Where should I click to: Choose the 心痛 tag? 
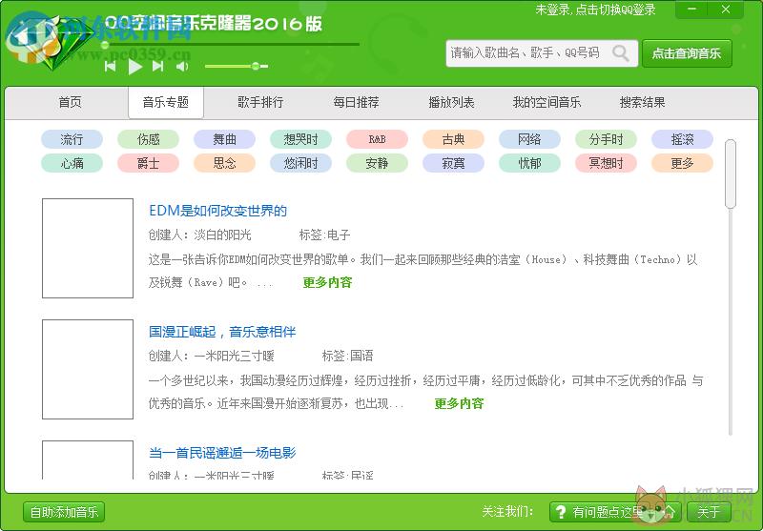pos(72,163)
